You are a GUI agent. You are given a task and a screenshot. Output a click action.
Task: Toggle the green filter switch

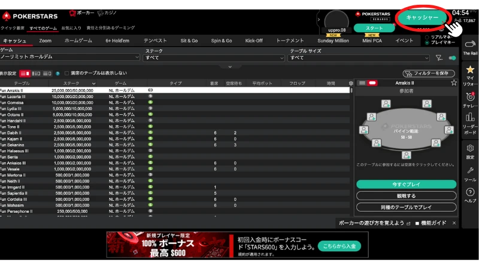click(452, 58)
